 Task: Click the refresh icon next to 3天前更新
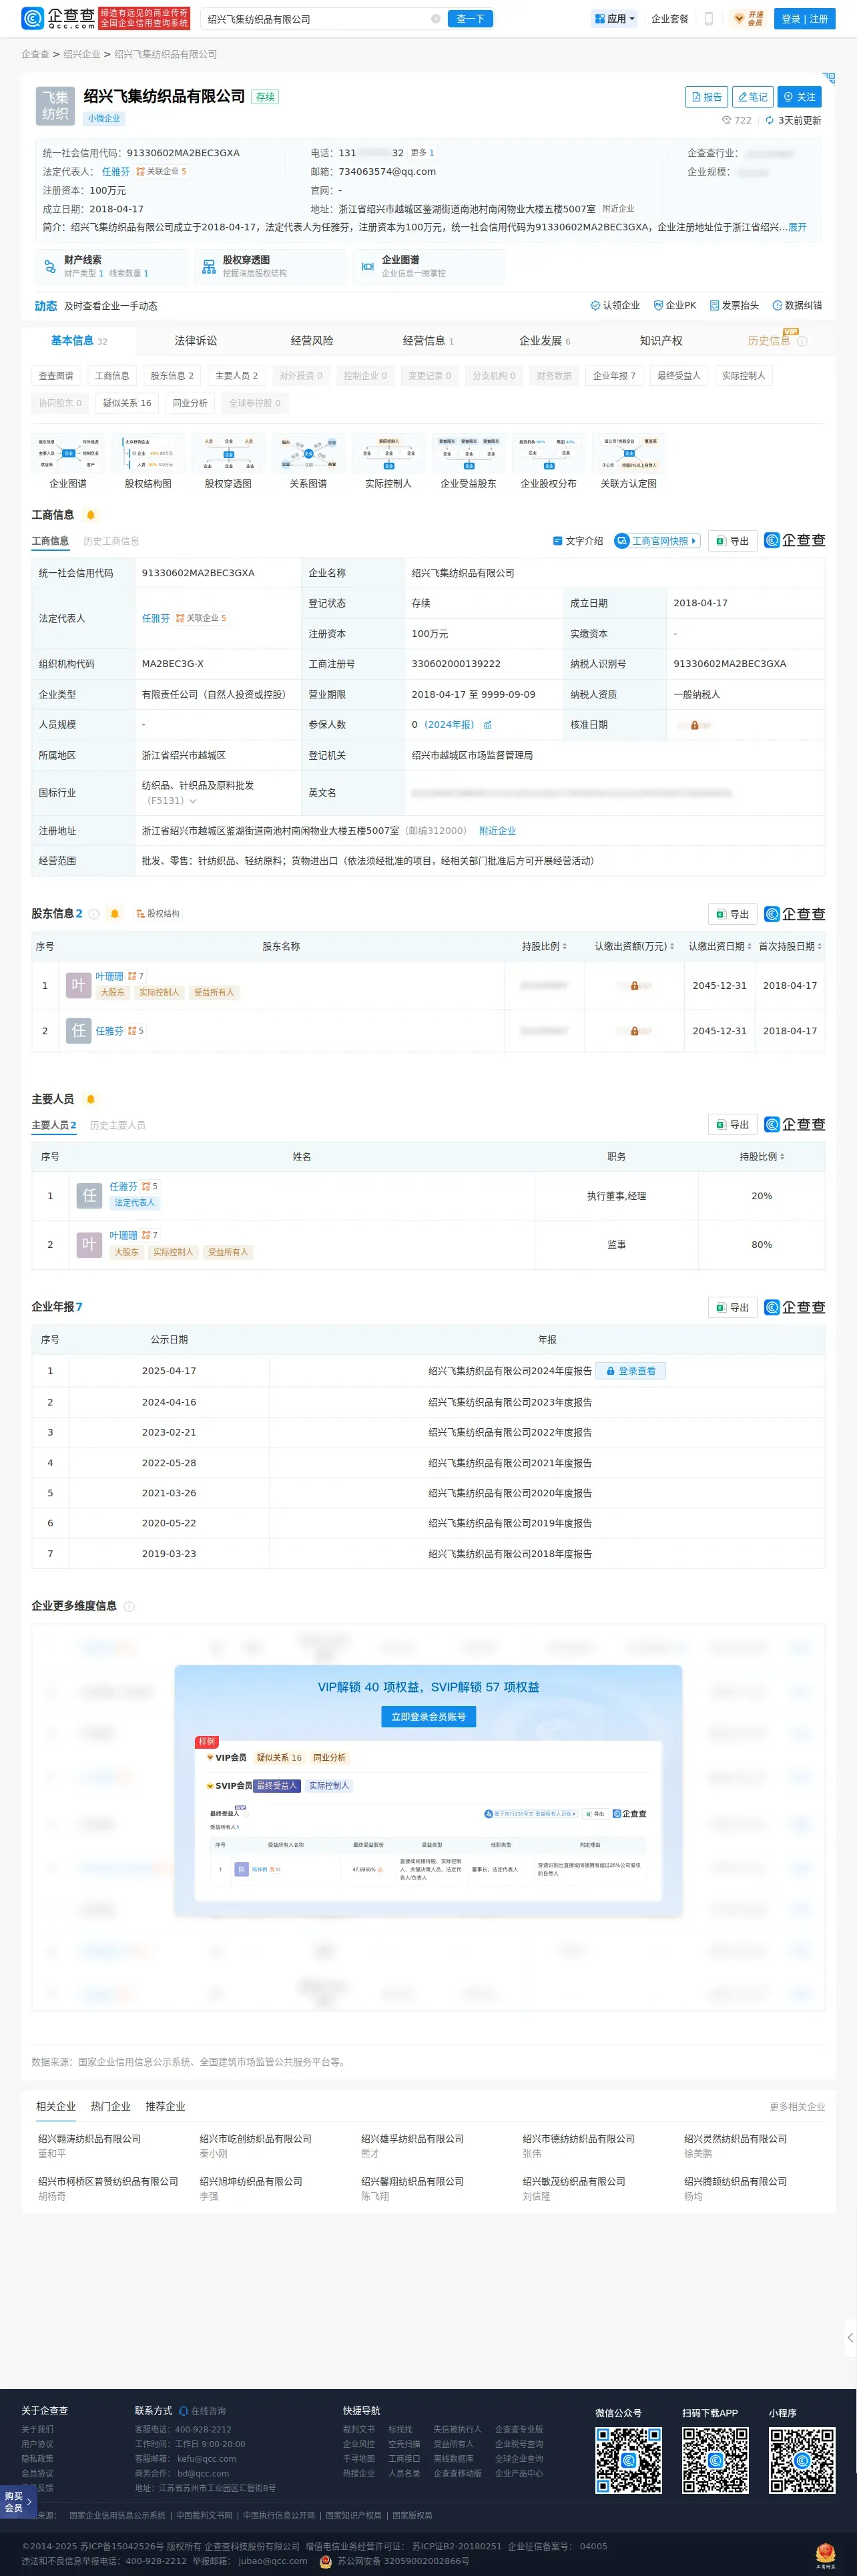point(769,120)
